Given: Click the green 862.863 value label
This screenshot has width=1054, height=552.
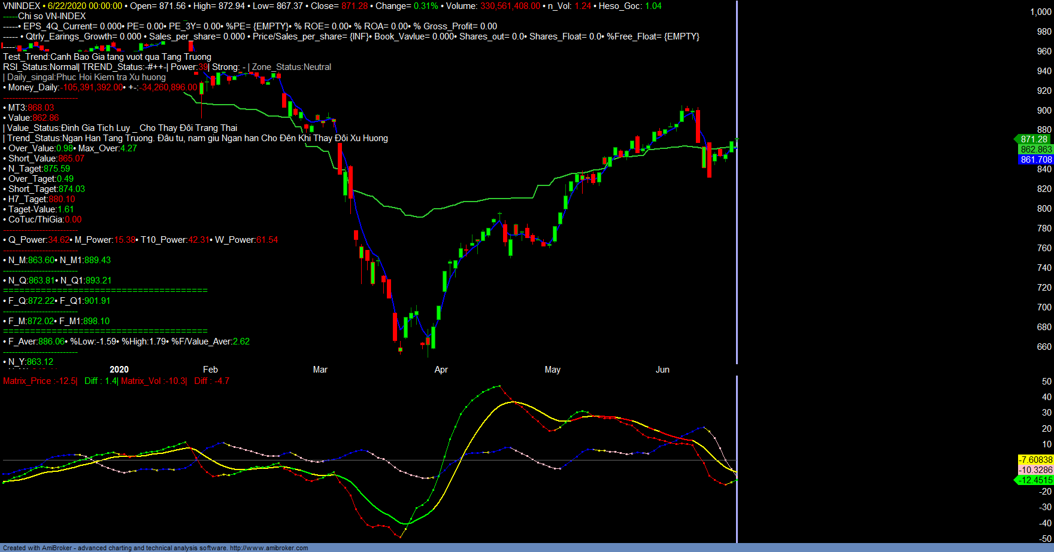Looking at the screenshot, I should 1035,150.
